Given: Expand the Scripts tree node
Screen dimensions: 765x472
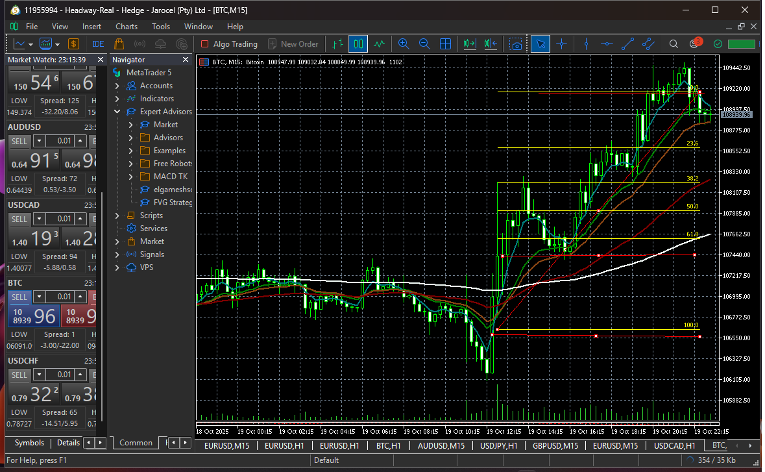Looking at the screenshot, I should (117, 216).
